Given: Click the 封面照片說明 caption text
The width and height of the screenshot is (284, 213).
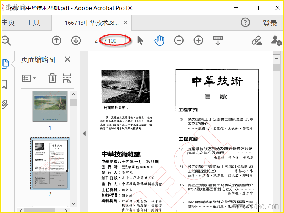Looking at the screenshot, I should (x=116, y=108).
